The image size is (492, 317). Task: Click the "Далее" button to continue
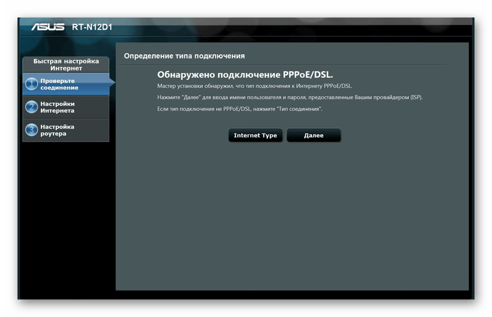(313, 136)
